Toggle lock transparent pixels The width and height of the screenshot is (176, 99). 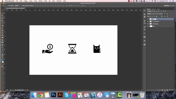click(150, 16)
